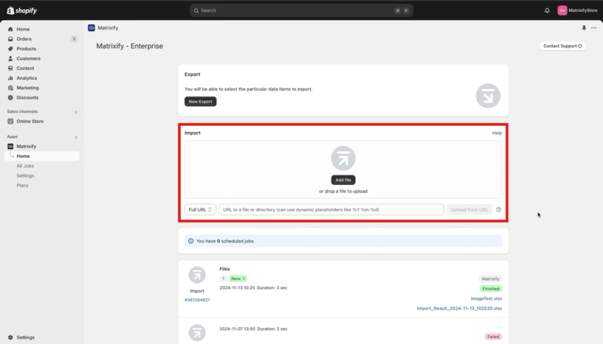Select Matrixify Home submenu item

pyautogui.click(x=42, y=156)
